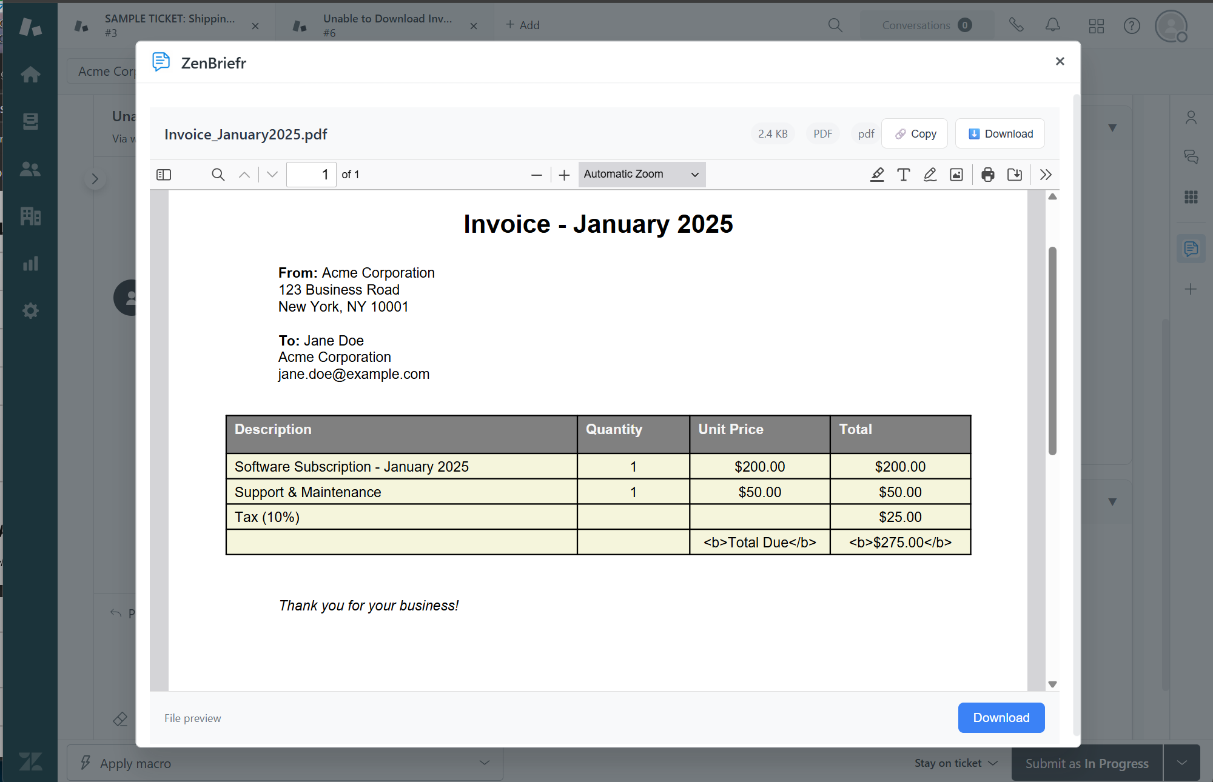Toggle the PDF sidebar panel
The width and height of the screenshot is (1213, 782).
point(163,175)
